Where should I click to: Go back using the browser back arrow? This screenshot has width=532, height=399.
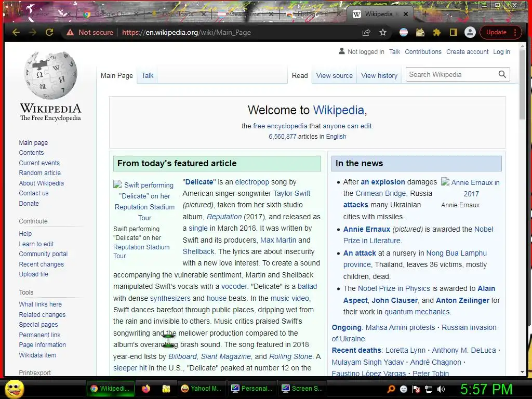[x=16, y=32]
